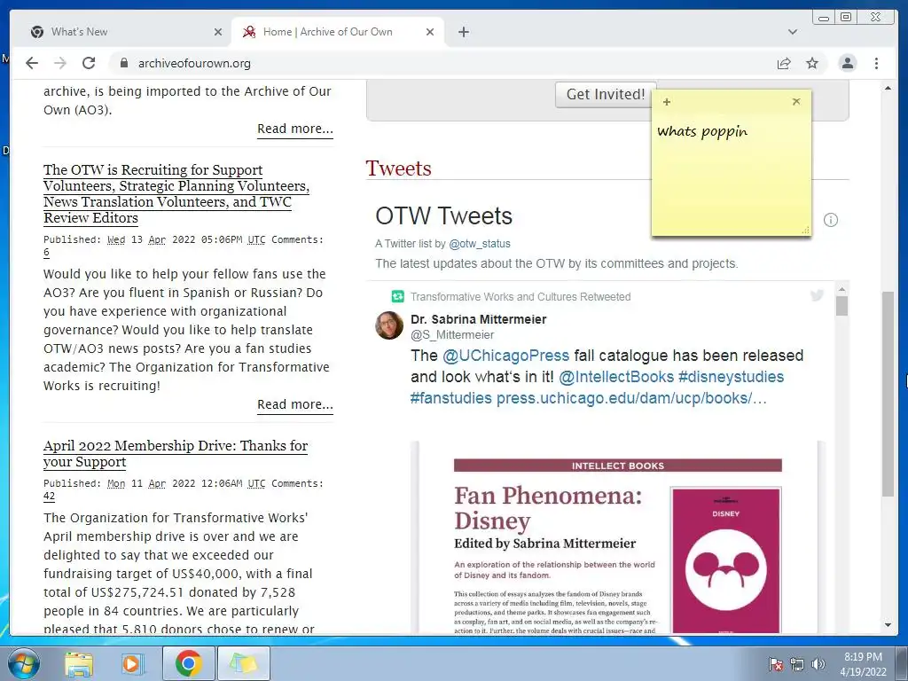Click the @S_Mittermeier handle
Screen dimensions: 908x681
452,334
